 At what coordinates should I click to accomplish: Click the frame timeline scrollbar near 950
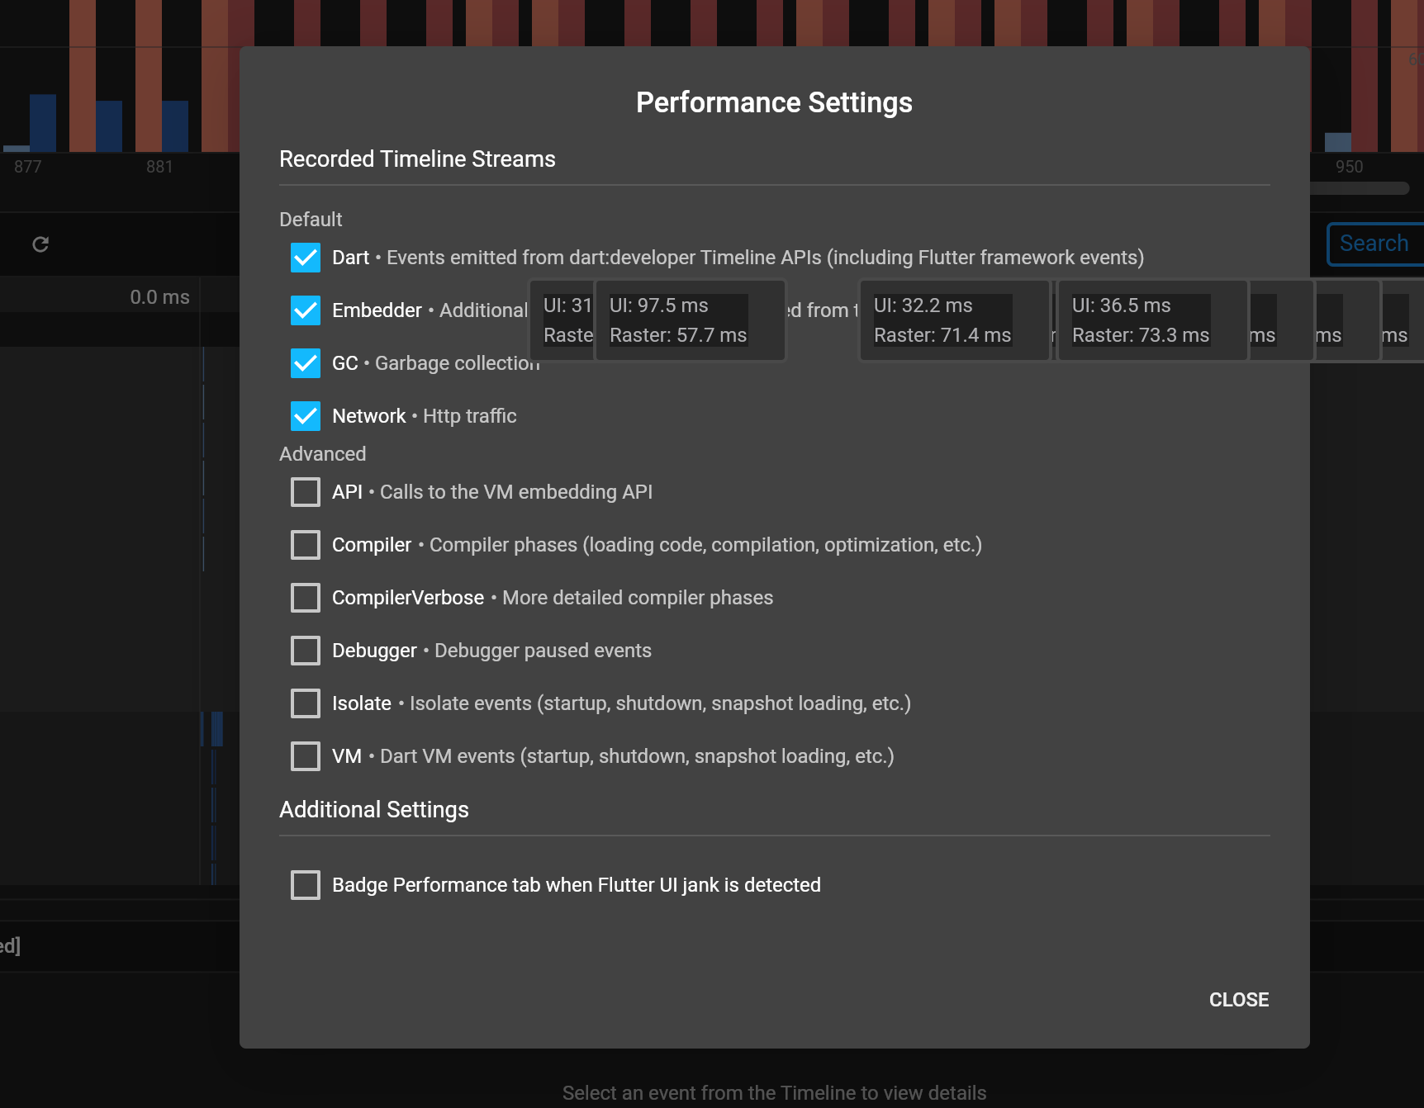[1349, 188]
